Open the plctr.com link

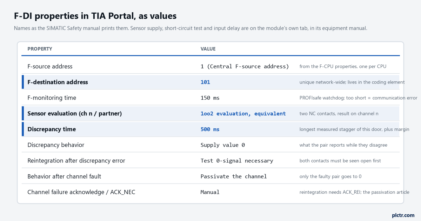tap(403, 215)
